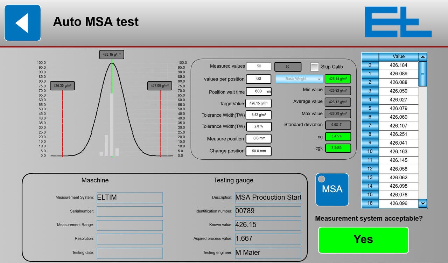448x263 pixels.
Task: Edit the Testing engineer field
Action: coord(268,253)
